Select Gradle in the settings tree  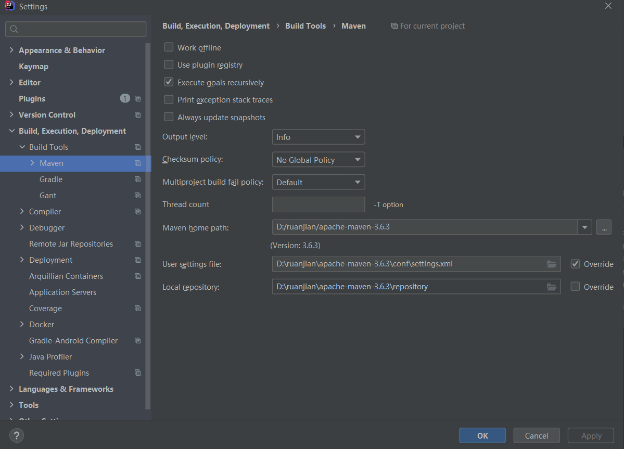pos(51,179)
